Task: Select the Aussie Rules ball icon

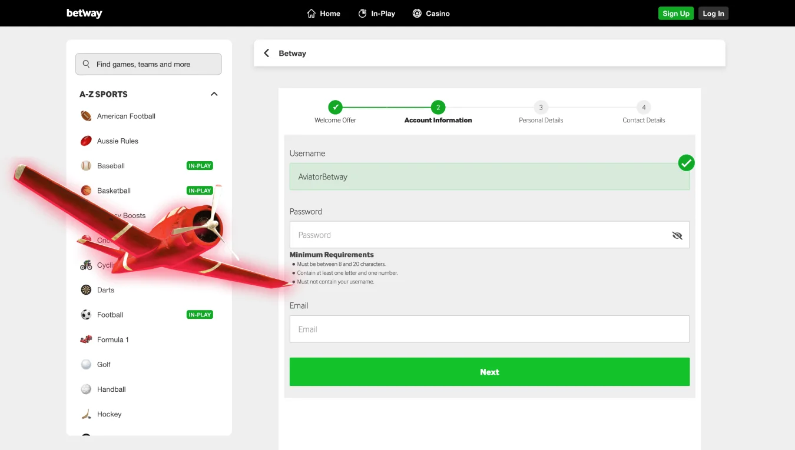Action: (x=86, y=141)
